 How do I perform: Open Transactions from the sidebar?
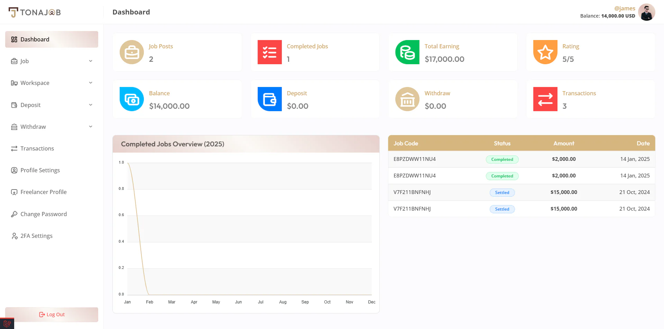pos(37,148)
